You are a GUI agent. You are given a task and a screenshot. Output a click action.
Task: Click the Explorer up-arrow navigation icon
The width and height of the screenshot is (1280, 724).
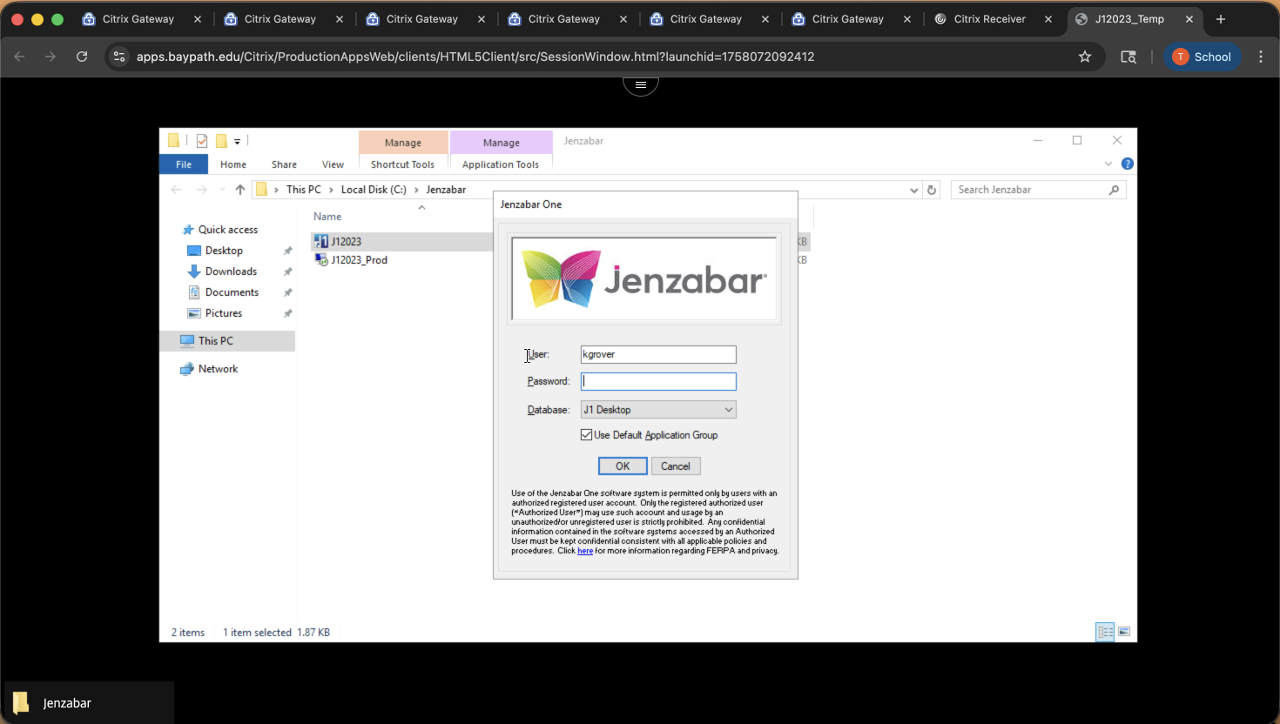pos(240,190)
